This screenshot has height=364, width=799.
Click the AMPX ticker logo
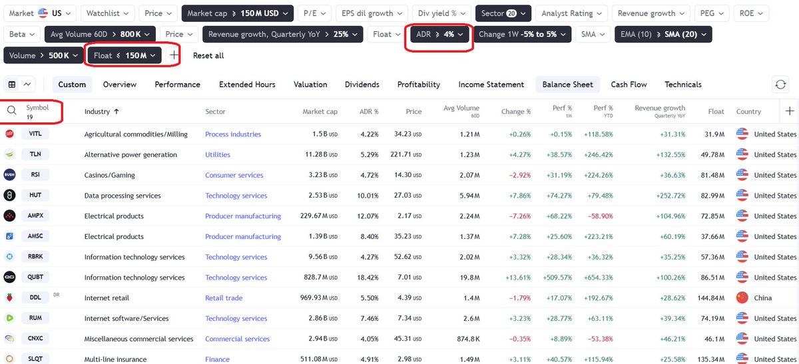[10, 216]
